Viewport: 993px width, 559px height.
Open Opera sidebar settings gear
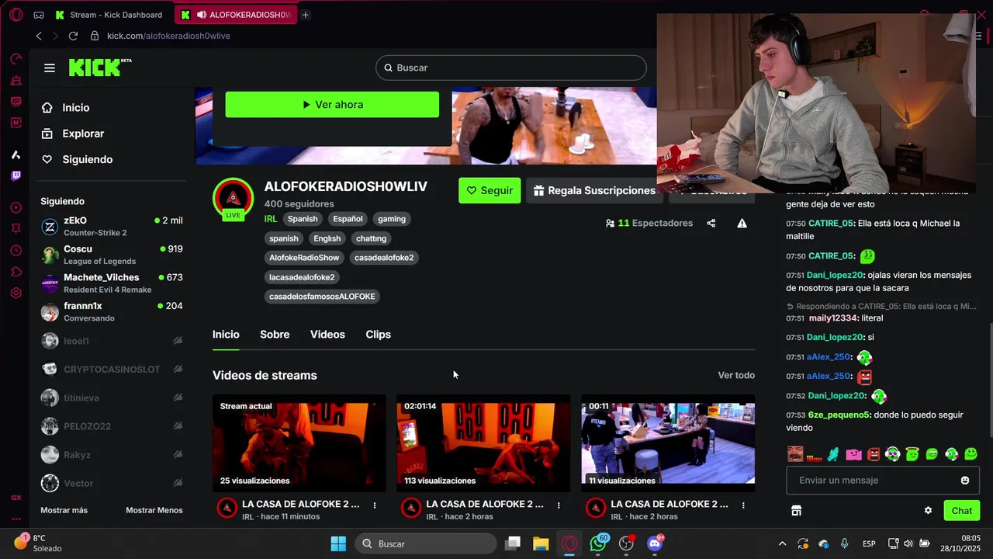16,293
